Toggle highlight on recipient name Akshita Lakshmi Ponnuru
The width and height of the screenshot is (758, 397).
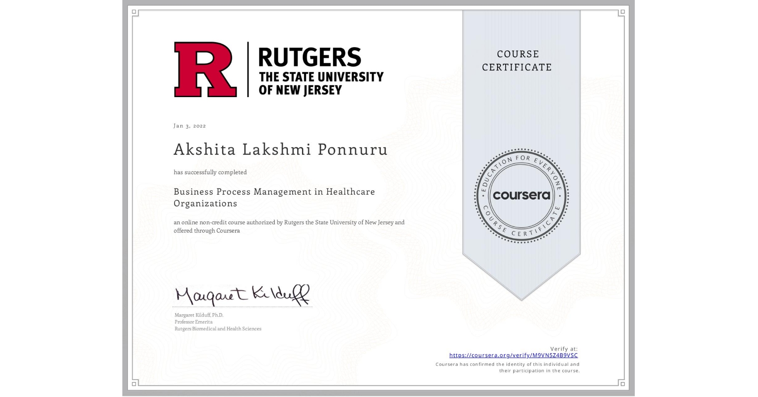(280, 150)
